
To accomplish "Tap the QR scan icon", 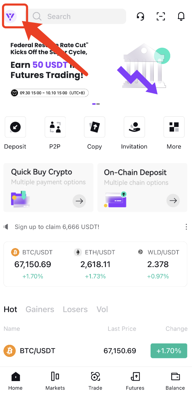I will (161, 17).
